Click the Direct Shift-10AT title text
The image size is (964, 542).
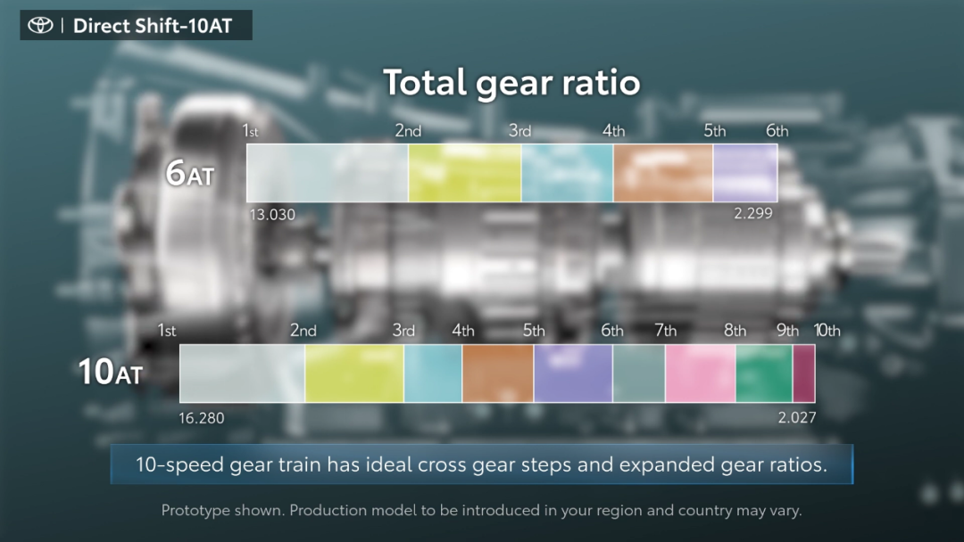(153, 26)
